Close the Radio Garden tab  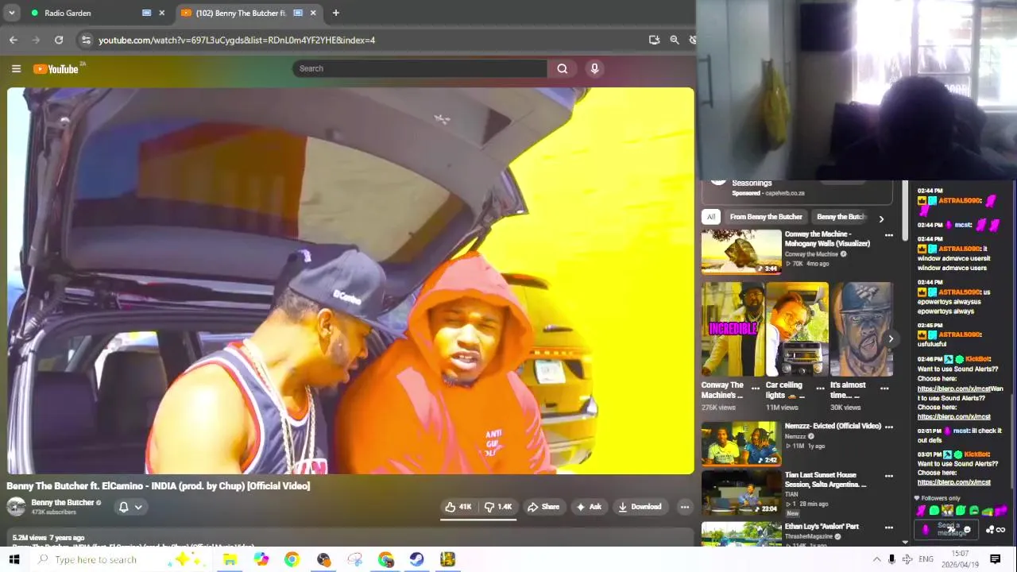tap(162, 13)
